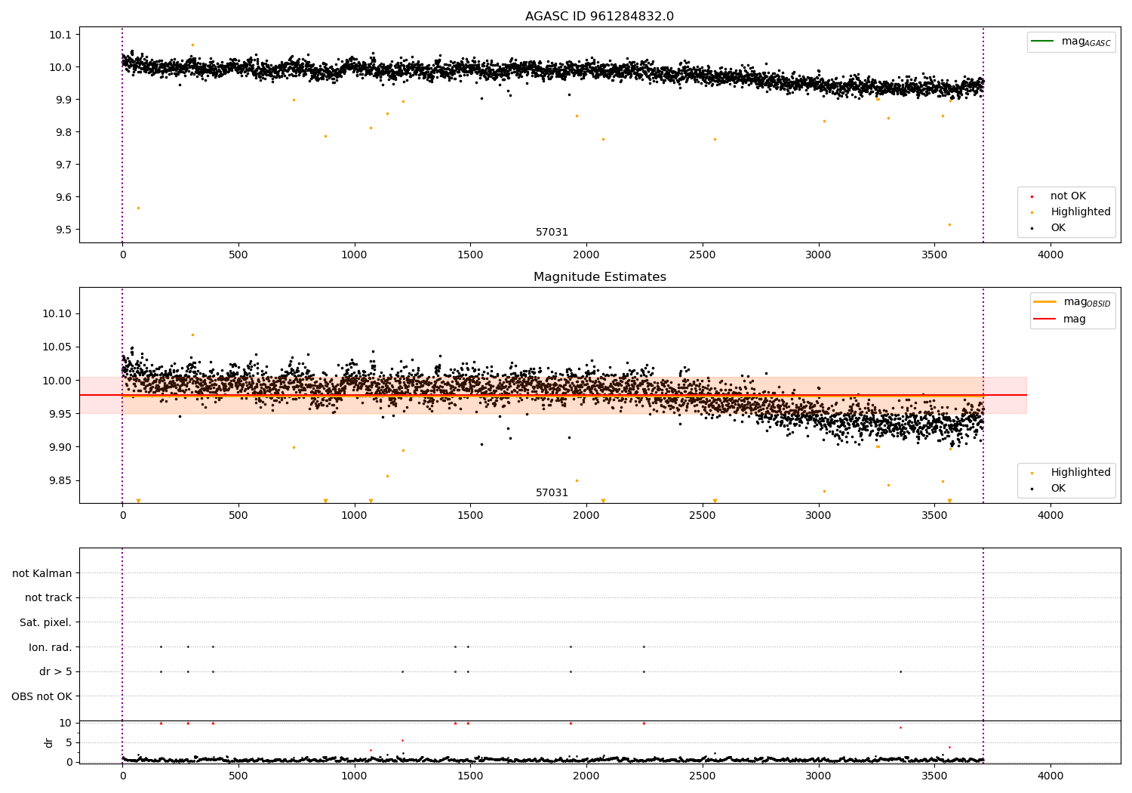Click the 'Magnitude Estimates' subplot title
This screenshot has height=793, width=1132.
point(599,277)
